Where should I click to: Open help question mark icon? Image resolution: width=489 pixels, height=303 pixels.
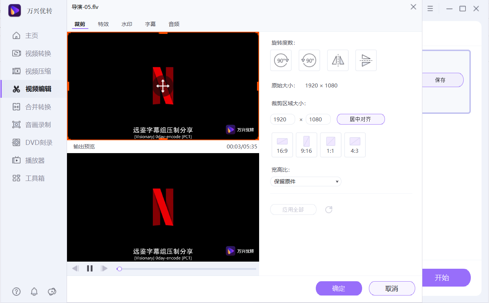[x=16, y=292]
